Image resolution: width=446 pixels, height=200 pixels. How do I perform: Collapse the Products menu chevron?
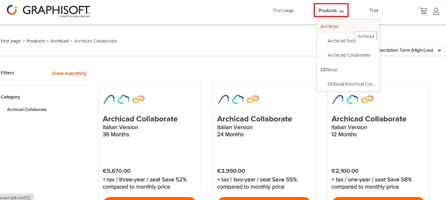pos(342,11)
